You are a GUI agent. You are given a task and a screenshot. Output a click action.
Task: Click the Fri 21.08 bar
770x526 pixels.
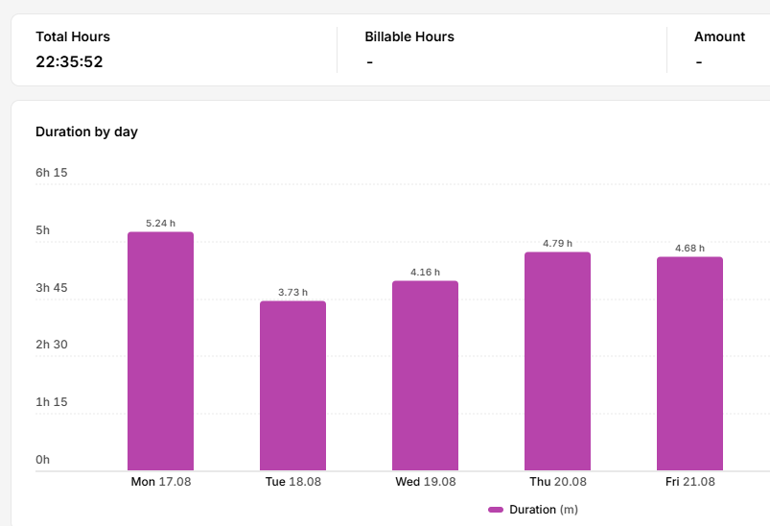690,364
